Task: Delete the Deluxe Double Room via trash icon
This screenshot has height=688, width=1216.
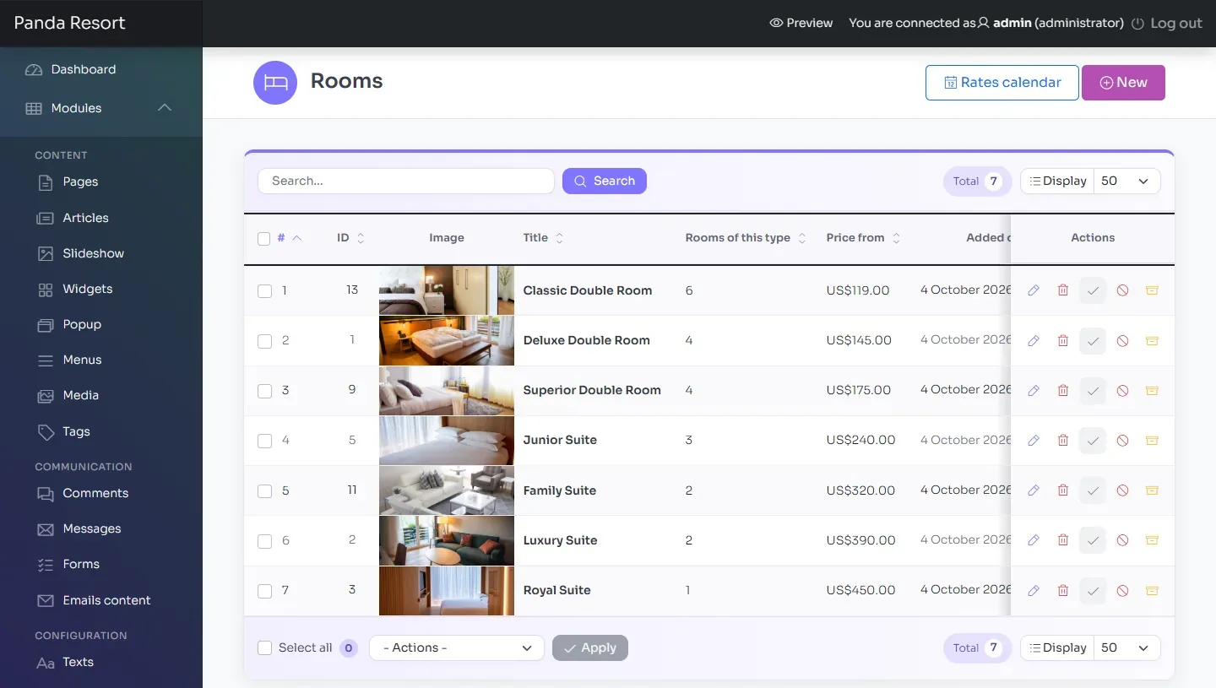Action: [1063, 341]
